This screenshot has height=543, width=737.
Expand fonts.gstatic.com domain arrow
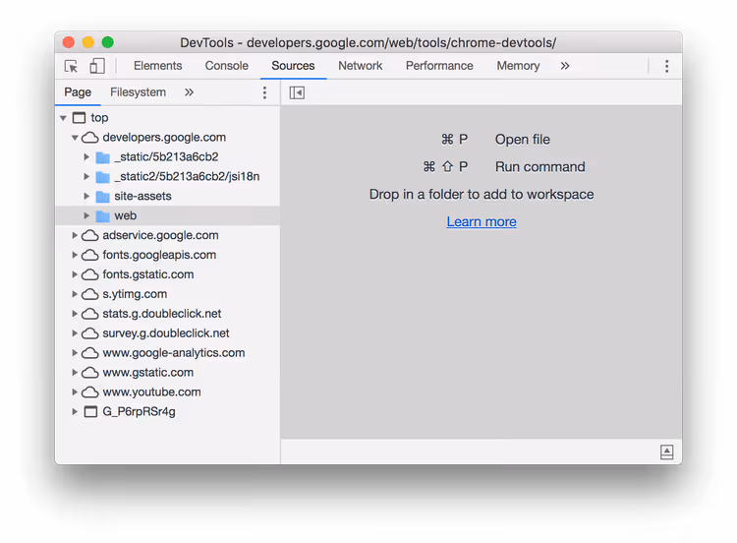click(75, 274)
